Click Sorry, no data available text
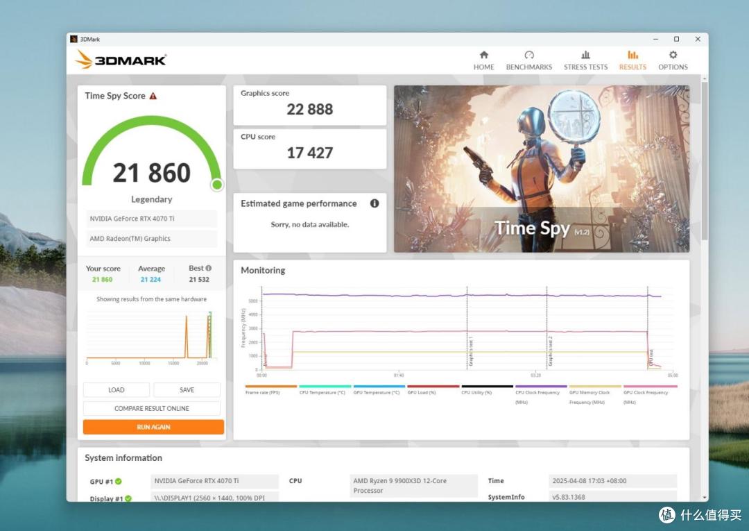This screenshot has height=531, width=749. pos(309,225)
